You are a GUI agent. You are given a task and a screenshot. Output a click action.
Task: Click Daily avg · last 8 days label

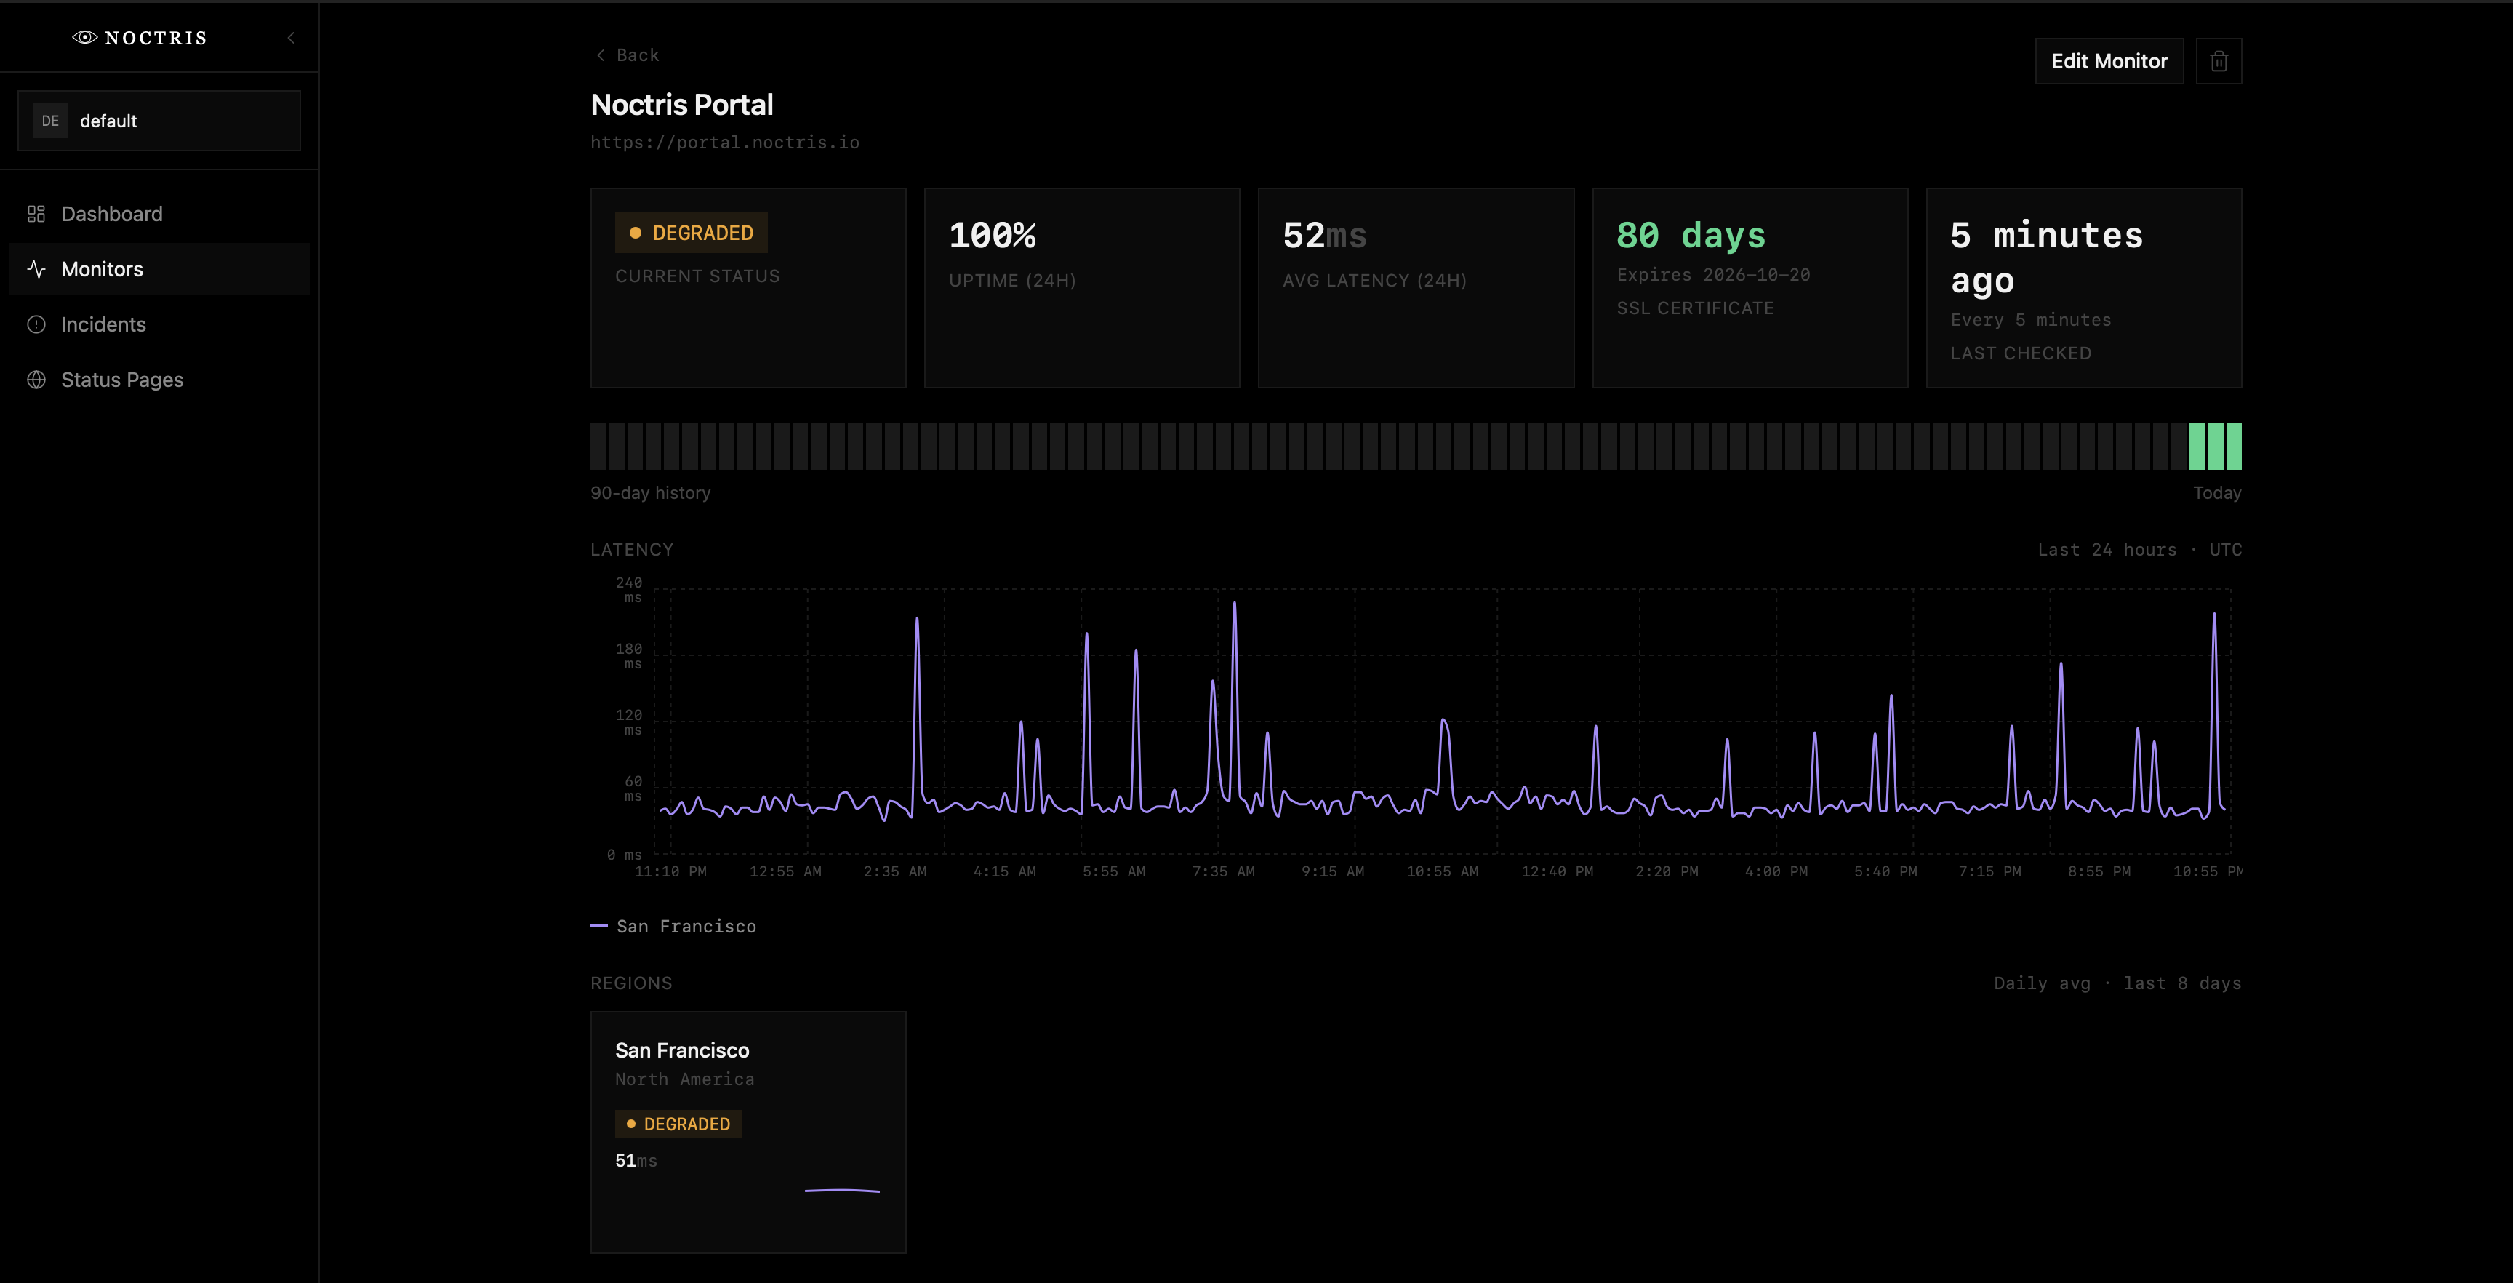pos(2117,983)
